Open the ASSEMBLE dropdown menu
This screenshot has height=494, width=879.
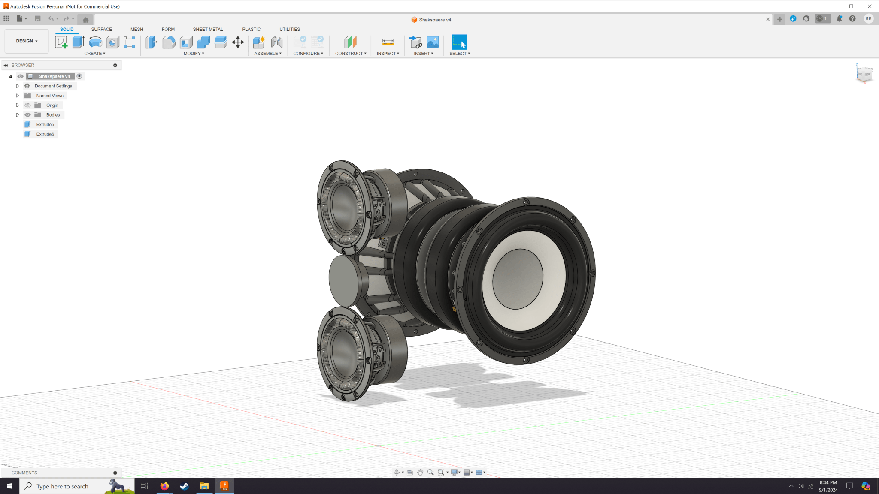click(x=268, y=54)
